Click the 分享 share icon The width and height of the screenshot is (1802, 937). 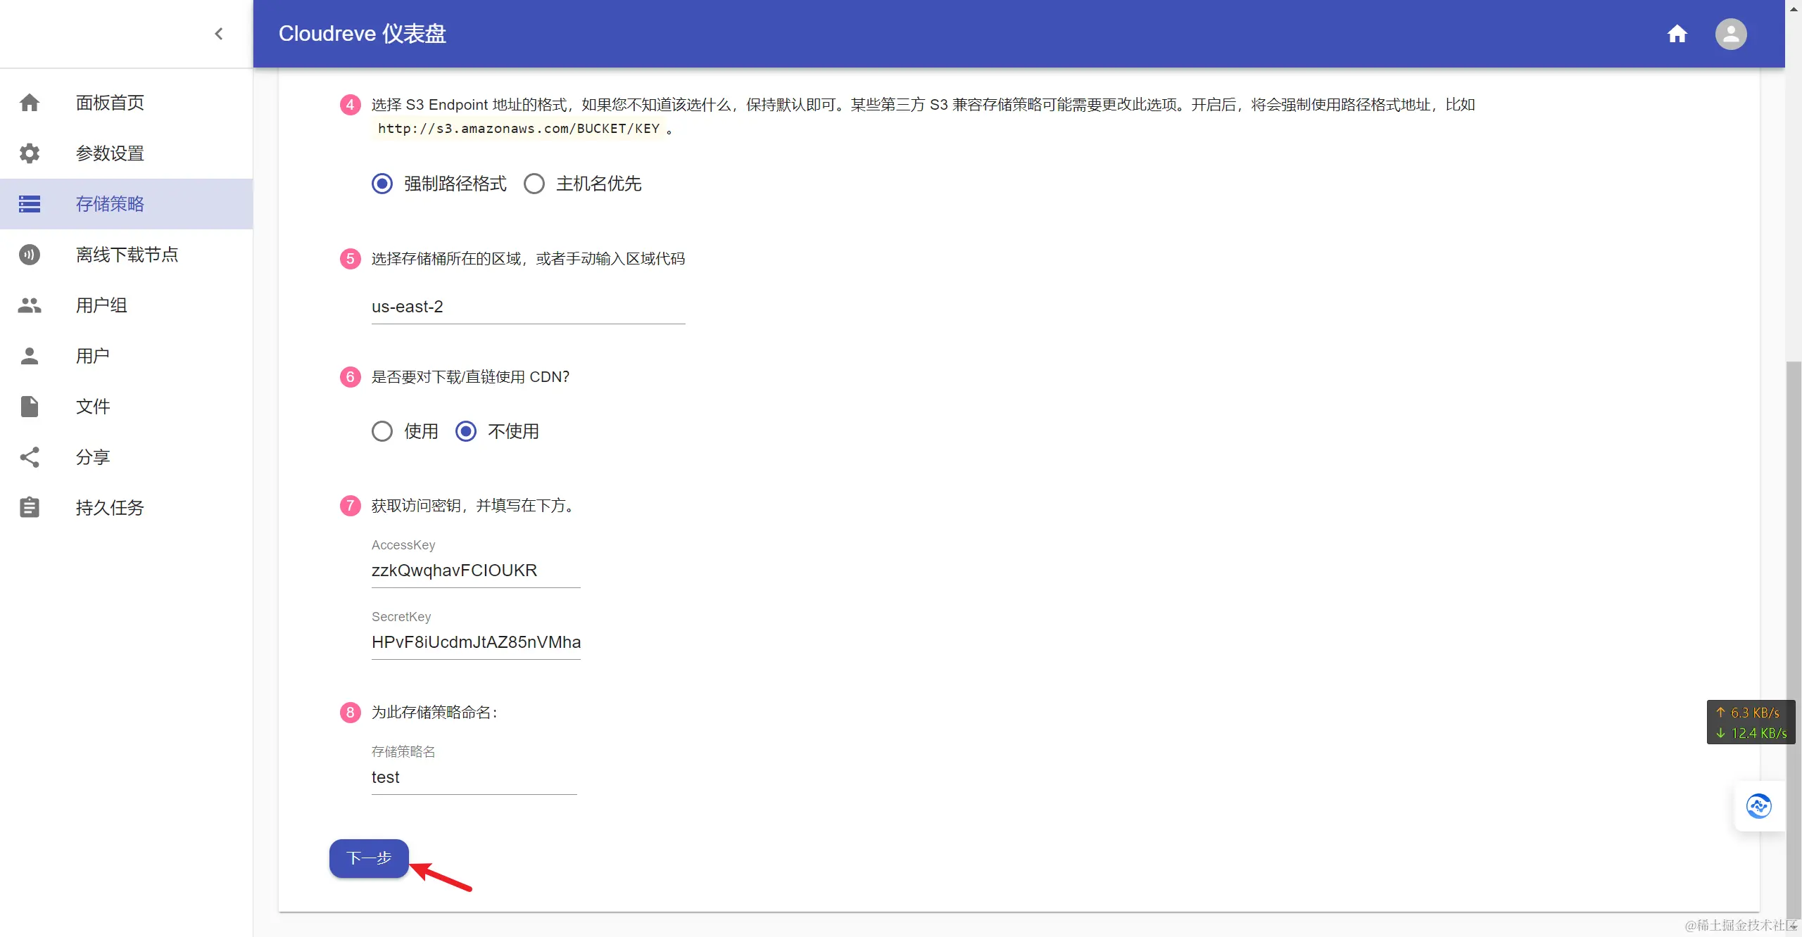[x=30, y=457]
